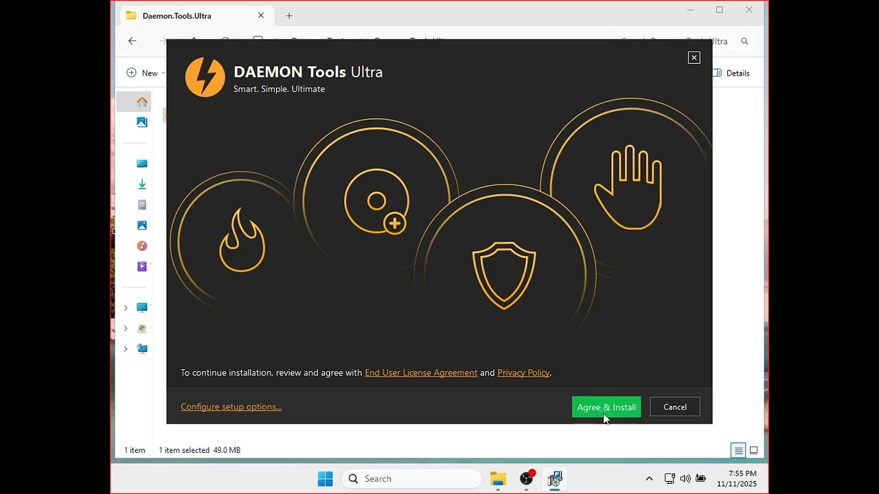The height and width of the screenshot is (494, 879).
Task: Click the raised hand icon
Action: 628,187
